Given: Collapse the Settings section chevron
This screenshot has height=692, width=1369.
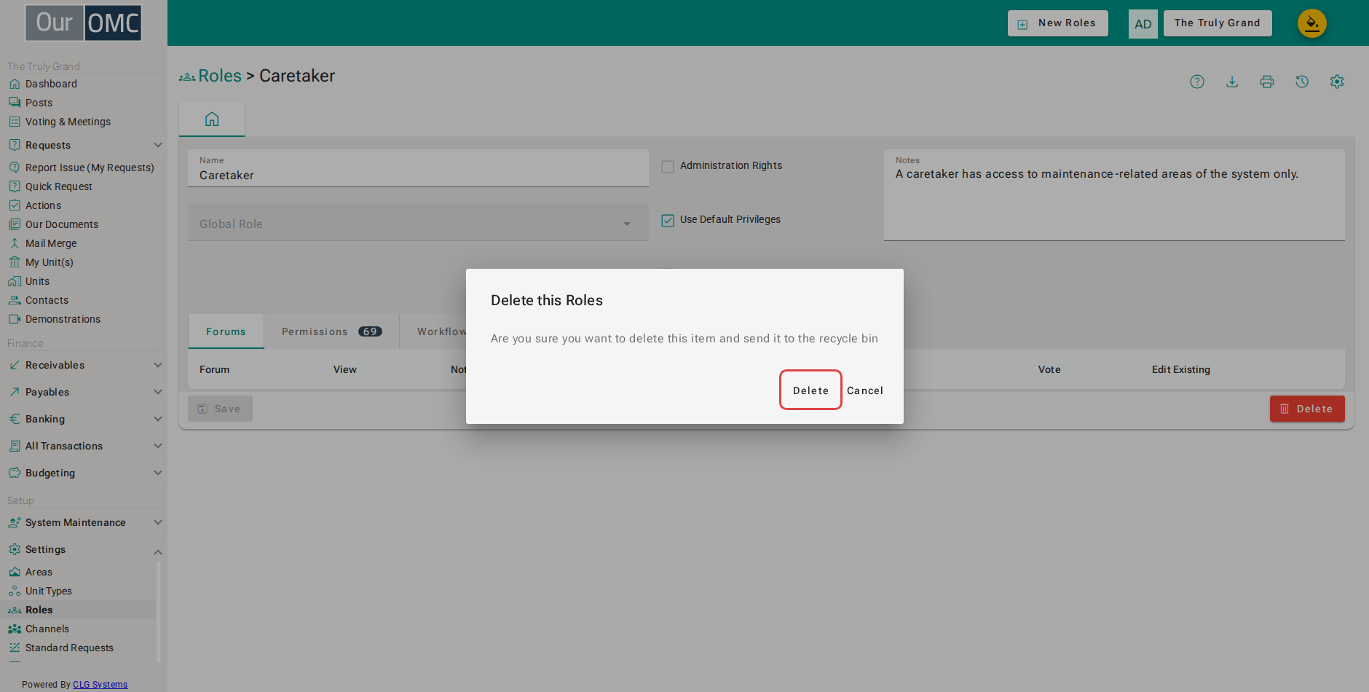Looking at the screenshot, I should click(x=158, y=551).
